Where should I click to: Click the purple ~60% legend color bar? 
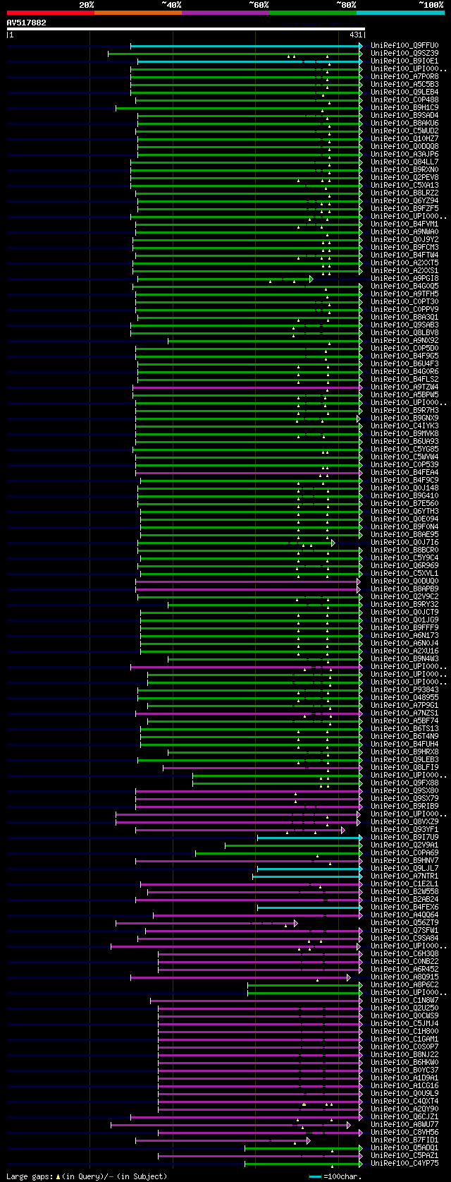click(x=225, y=13)
